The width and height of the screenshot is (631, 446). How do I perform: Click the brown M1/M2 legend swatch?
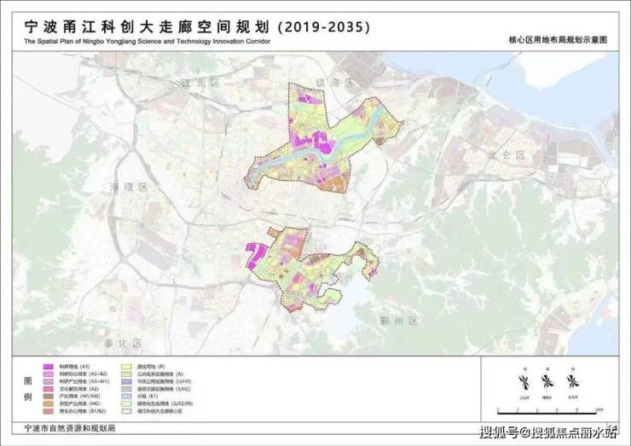coord(49,397)
